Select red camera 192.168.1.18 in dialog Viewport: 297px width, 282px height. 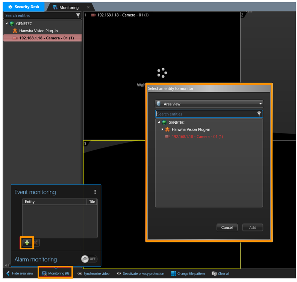pos(197,137)
